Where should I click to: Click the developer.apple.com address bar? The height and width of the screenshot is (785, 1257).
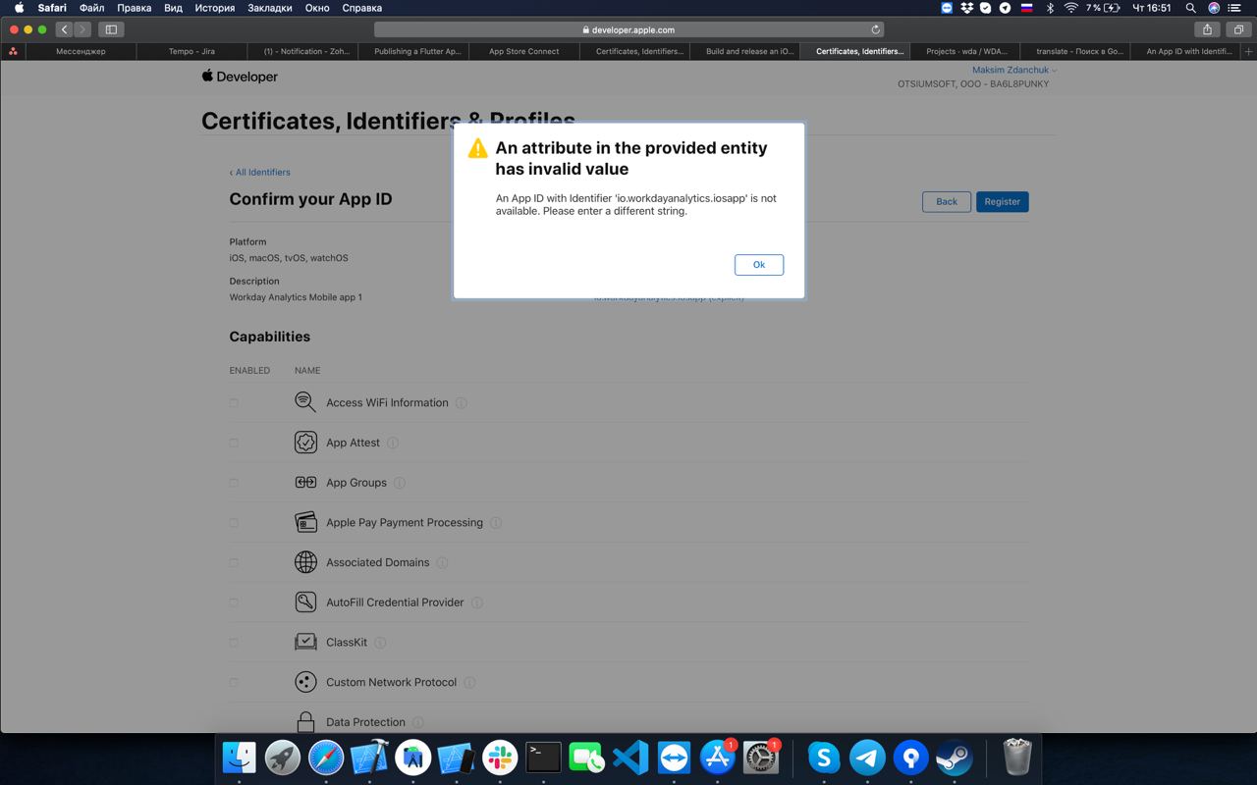(628, 29)
